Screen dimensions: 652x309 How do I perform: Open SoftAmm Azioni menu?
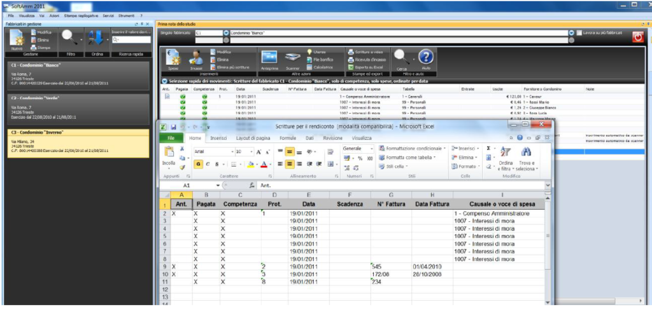54,15
